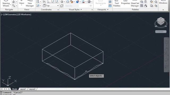Switch to the Layout1 tab
Image resolution: width=170 pixels, height=95 pixels.
coord(23,89)
